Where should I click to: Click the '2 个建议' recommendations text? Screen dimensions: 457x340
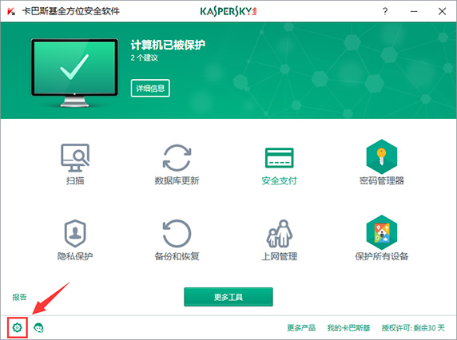[x=145, y=58]
